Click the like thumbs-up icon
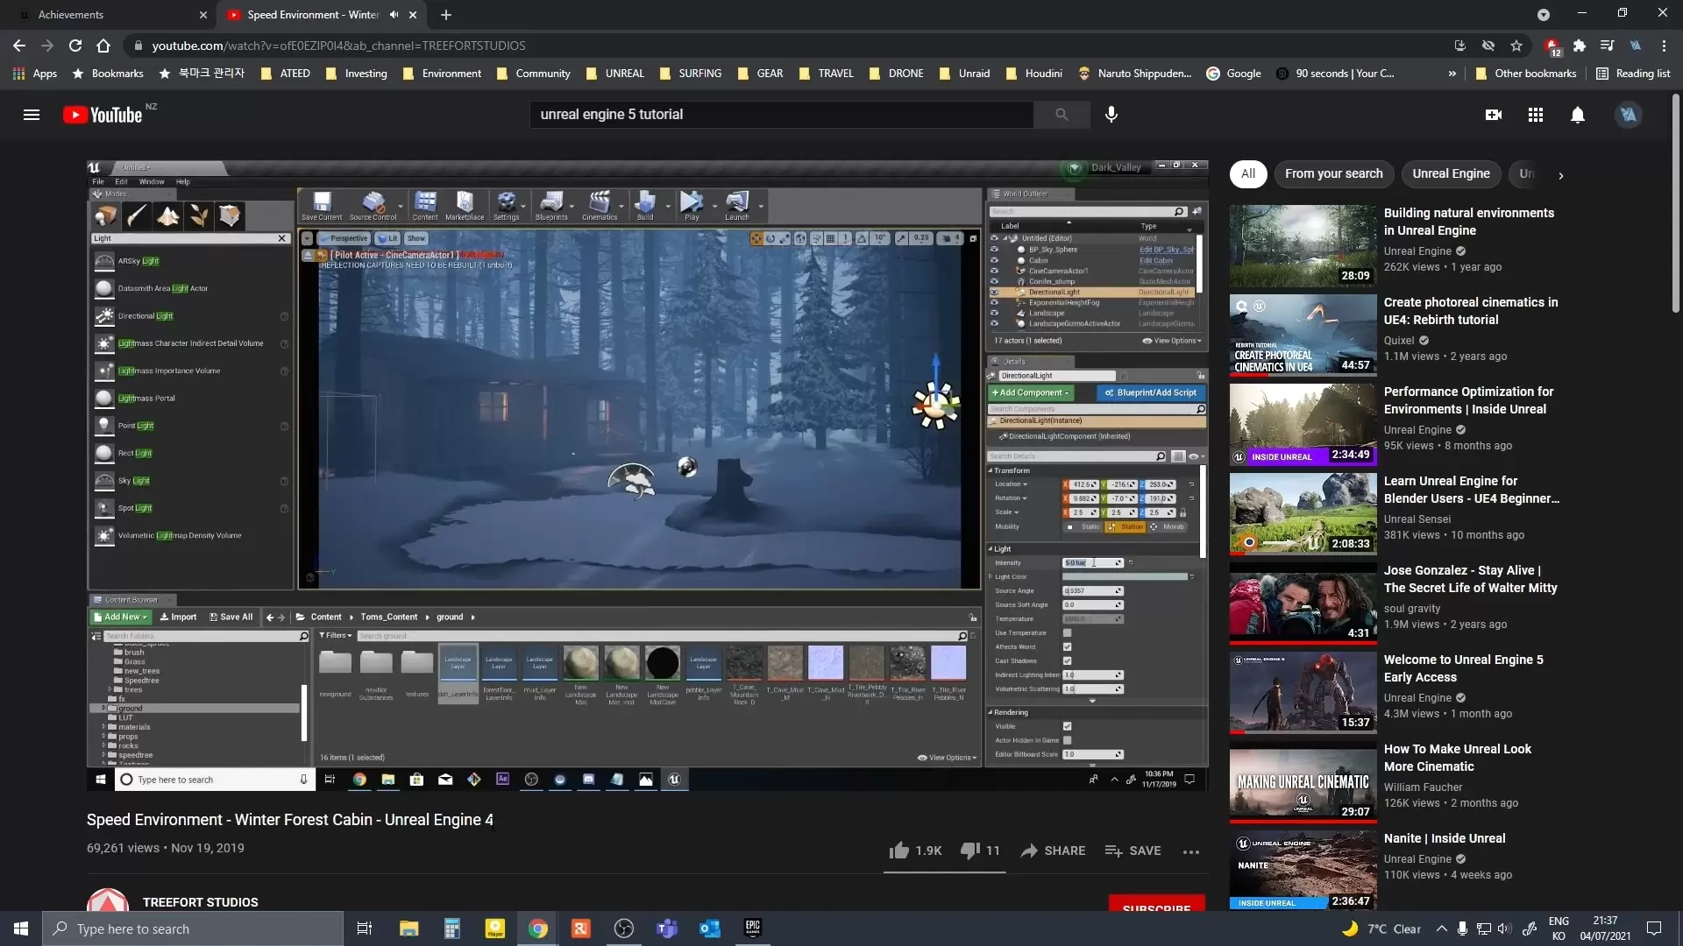1683x946 pixels. [898, 851]
